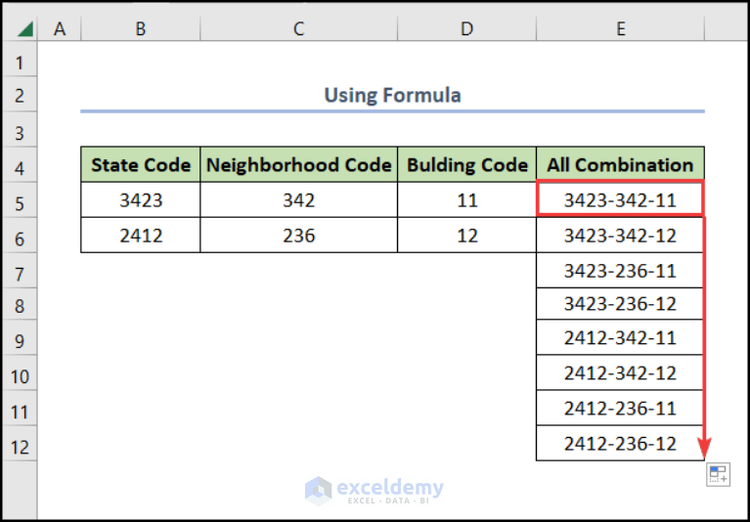750x522 pixels.
Task: Select row 12 header
Action: (20, 444)
